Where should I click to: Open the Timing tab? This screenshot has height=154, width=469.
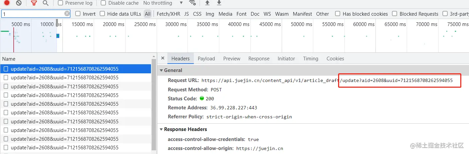pyautogui.click(x=310, y=59)
